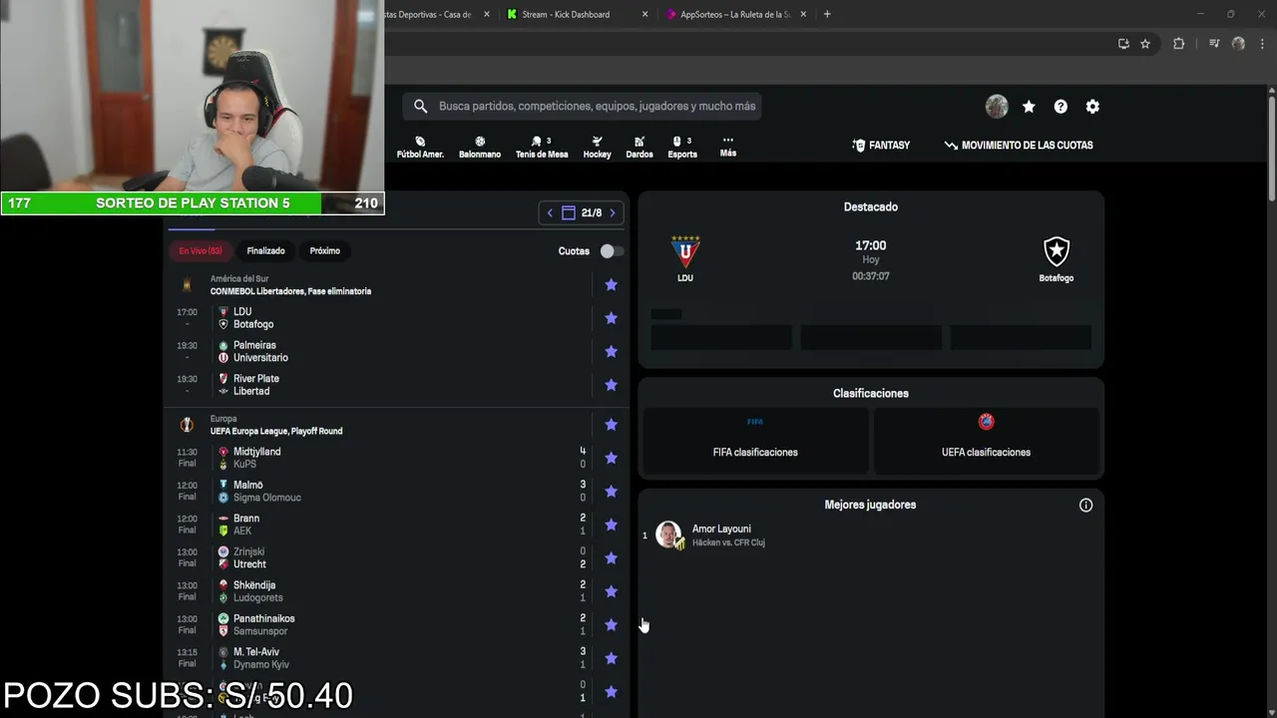Select the Próximo filter
Image resolution: width=1277 pixels, height=718 pixels.
click(x=324, y=250)
